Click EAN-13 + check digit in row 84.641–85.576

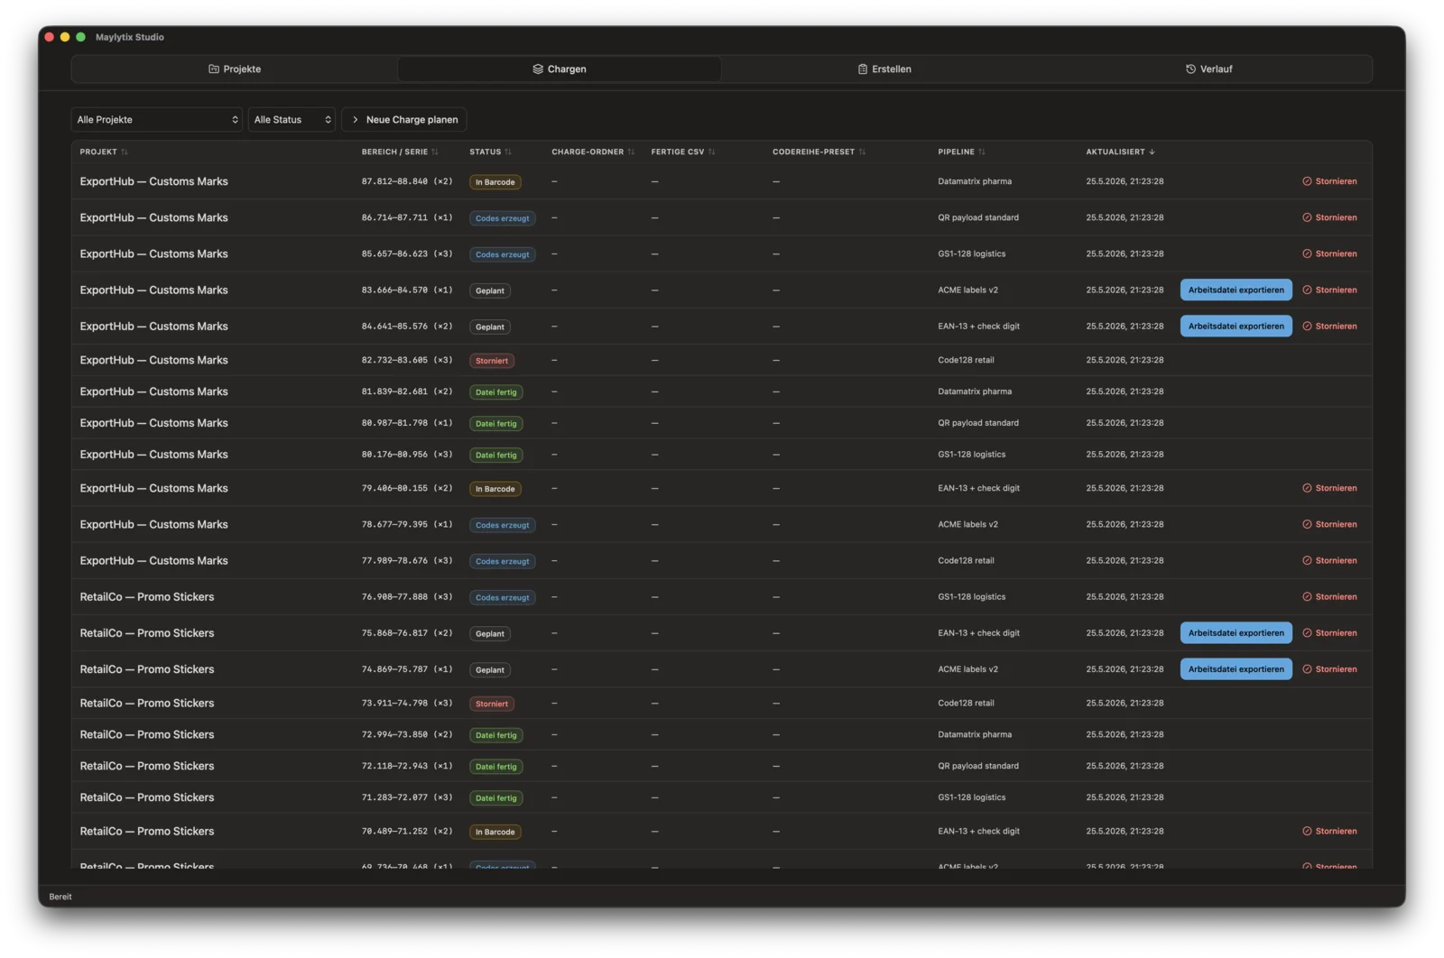(x=978, y=326)
